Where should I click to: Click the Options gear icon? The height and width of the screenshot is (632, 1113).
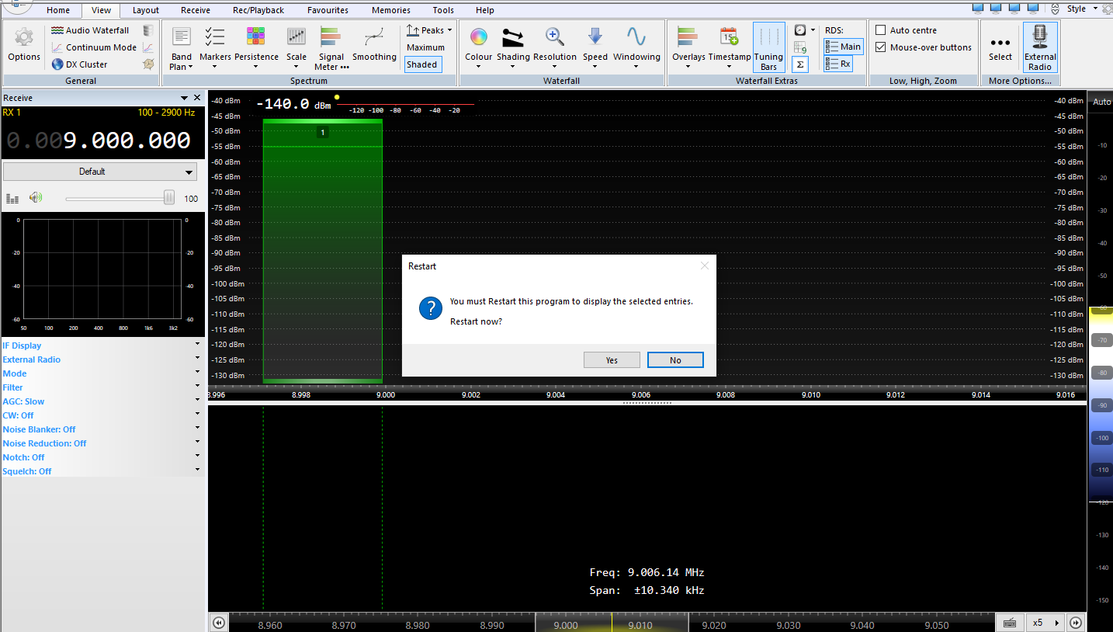click(x=24, y=37)
